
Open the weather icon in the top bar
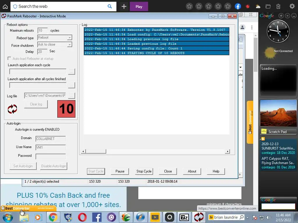(258, 7)
